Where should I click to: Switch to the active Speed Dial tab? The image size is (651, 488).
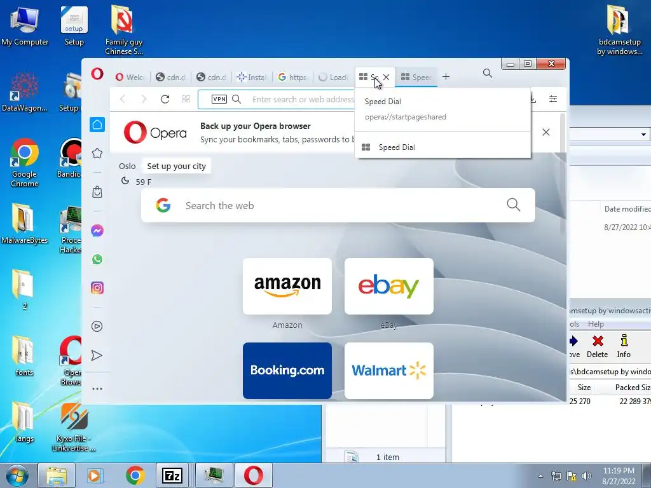coord(416,77)
